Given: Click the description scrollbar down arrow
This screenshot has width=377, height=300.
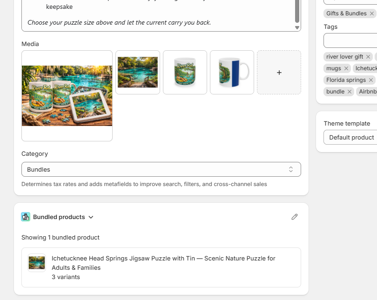Looking at the screenshot, I should click(297, 28).
